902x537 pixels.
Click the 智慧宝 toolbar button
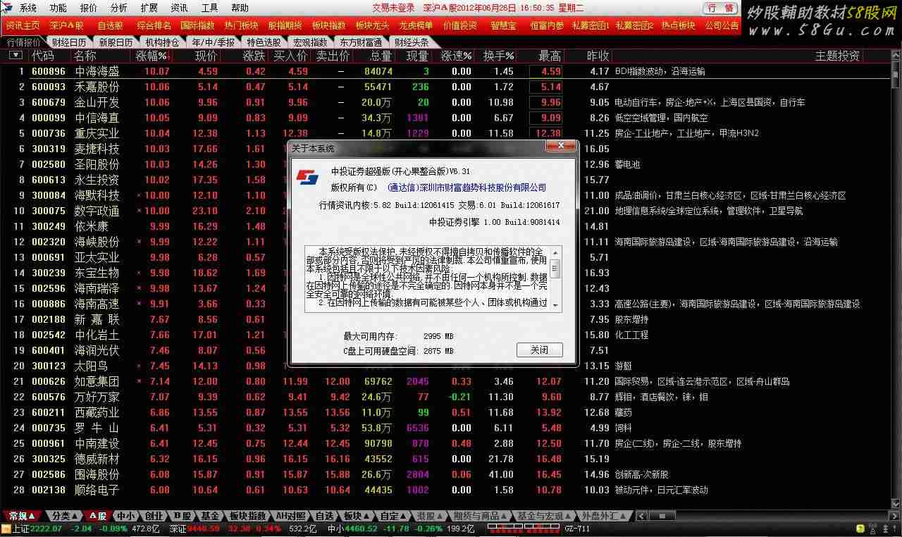pyautogui.click(x=504, y=25)
